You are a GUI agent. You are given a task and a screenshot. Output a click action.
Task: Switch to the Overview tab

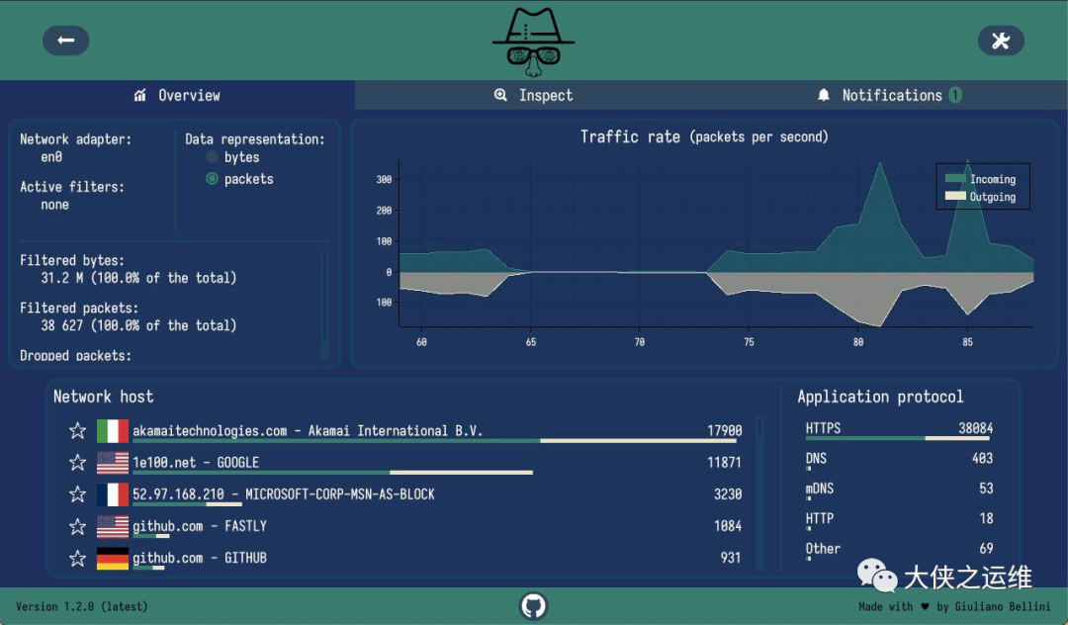coord(177,95)
